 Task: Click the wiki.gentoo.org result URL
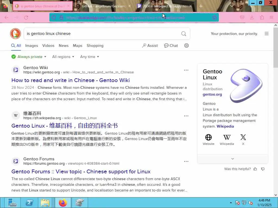coord(78,72)
